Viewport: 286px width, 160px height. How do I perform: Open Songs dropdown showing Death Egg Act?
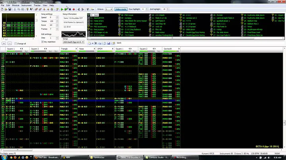point(73,42)
